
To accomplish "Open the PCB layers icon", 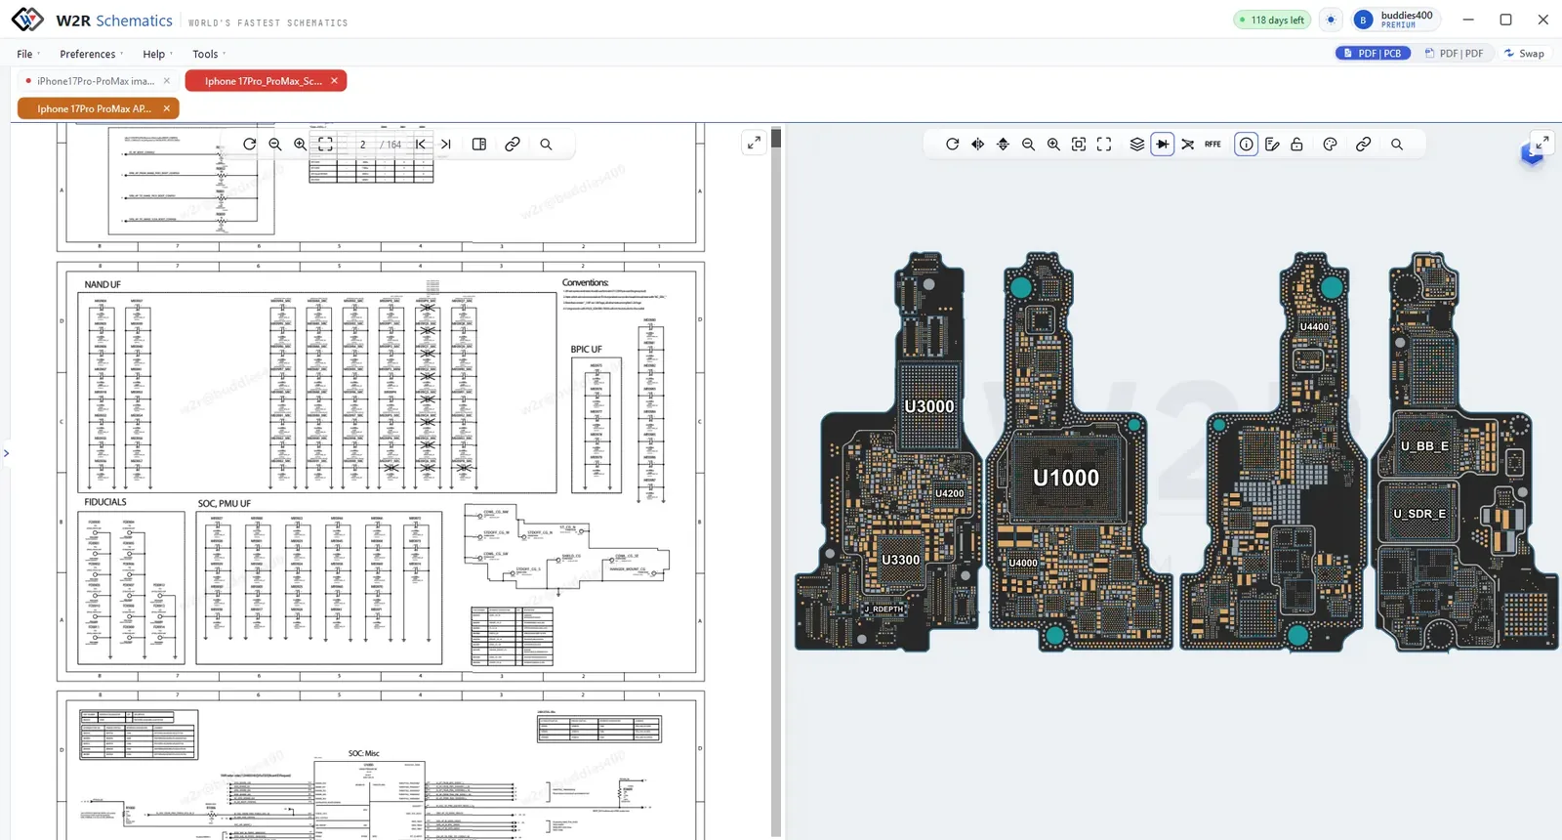I will tap(1137, 144).
